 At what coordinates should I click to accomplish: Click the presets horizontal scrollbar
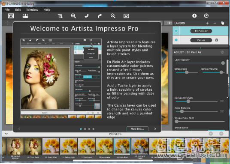pyautogui.click(x=113, y=161)
